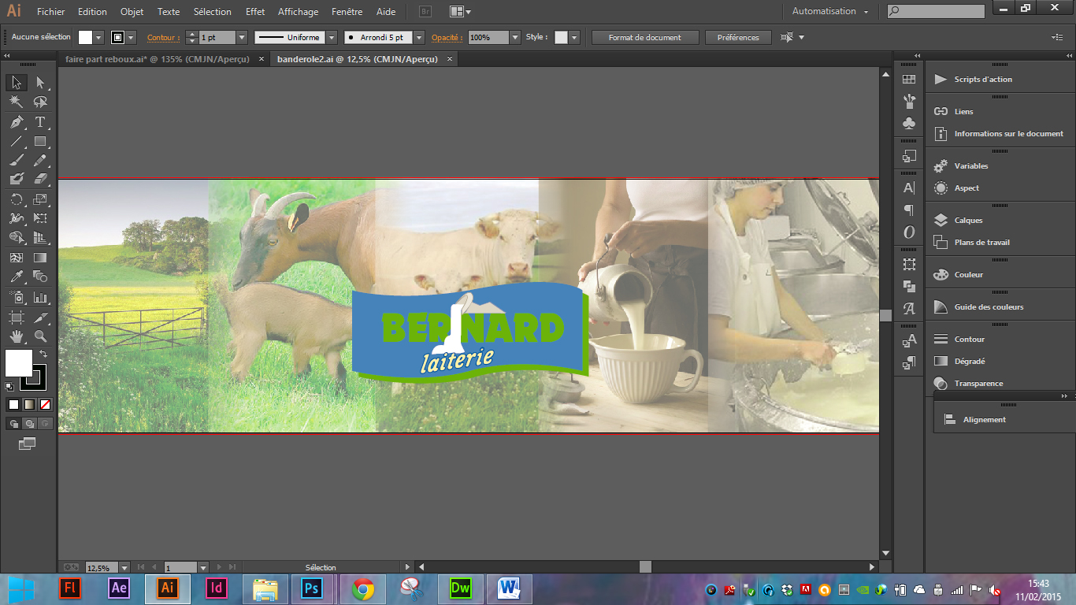This screenshot has width=1076, height=605.
Task: Select the Rotate tool
Action: click(x=17, y=199)
